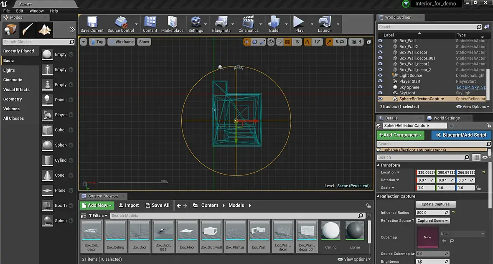Toggle rotation angle snapping in viewport
Image resolution: width=493 pixels, height=264 pixels.
click(x=307, y=42)
